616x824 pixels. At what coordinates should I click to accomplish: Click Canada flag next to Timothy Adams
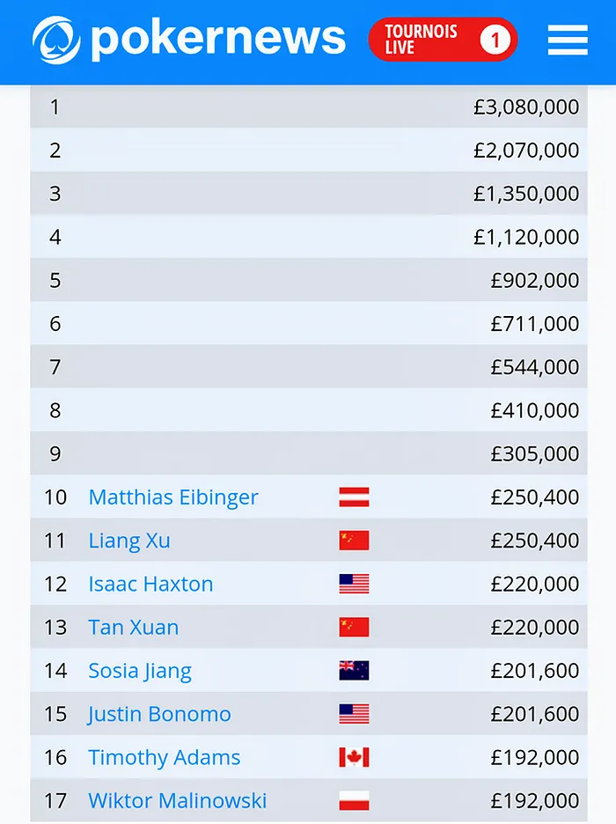354,757
